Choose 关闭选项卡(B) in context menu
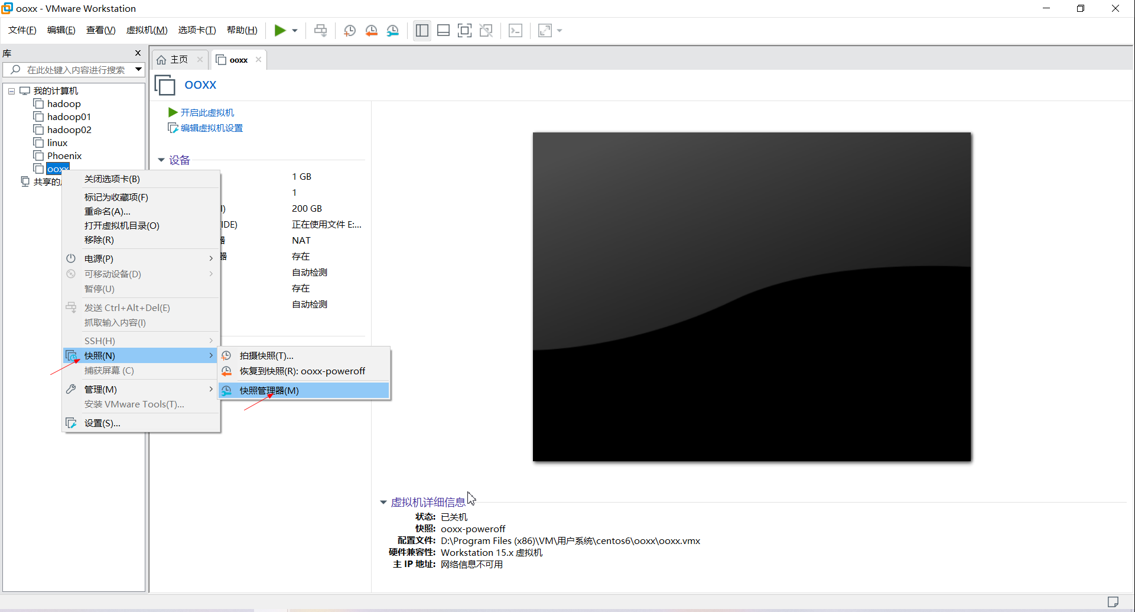 click(x=142, y=179)
